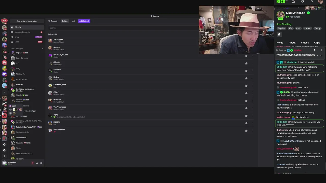Viewport: 326px width, 183px height.
Task: Click the funny tag chip
Action: coord(317,28)
